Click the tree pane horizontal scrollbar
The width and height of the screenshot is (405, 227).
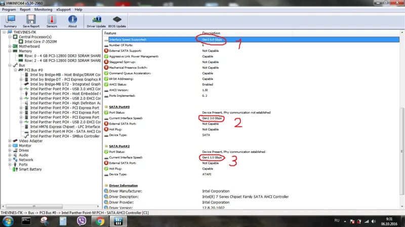(x=34, y=206)
